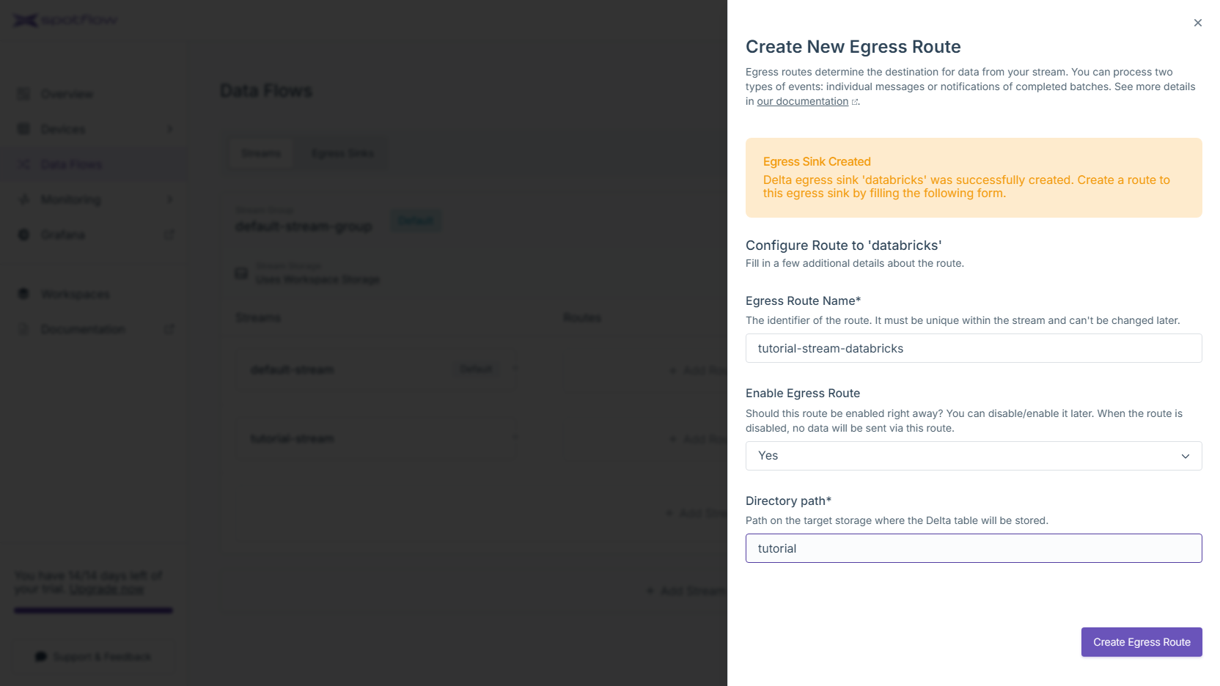Click the 'Create New Egress Route' title
The image size is (1220, 686).
click(x=853, y=47)
